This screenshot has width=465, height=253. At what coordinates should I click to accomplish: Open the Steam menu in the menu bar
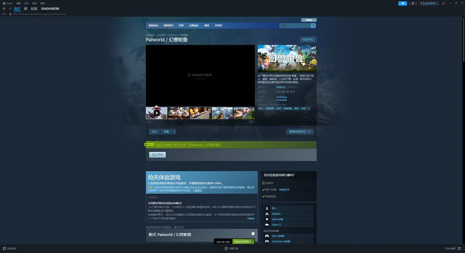8,3
